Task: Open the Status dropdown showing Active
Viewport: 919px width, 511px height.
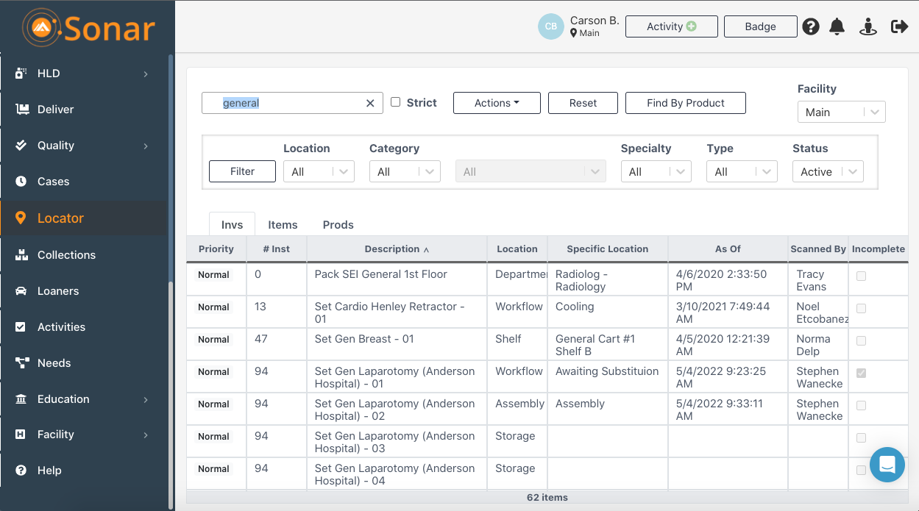Action: click(827, 172)
